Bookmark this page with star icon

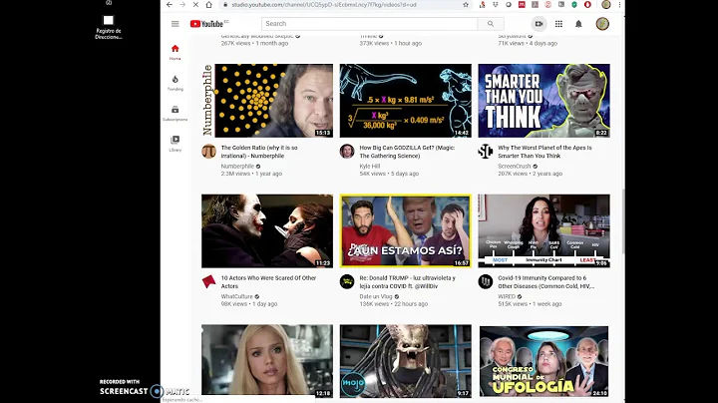point(466,5)
